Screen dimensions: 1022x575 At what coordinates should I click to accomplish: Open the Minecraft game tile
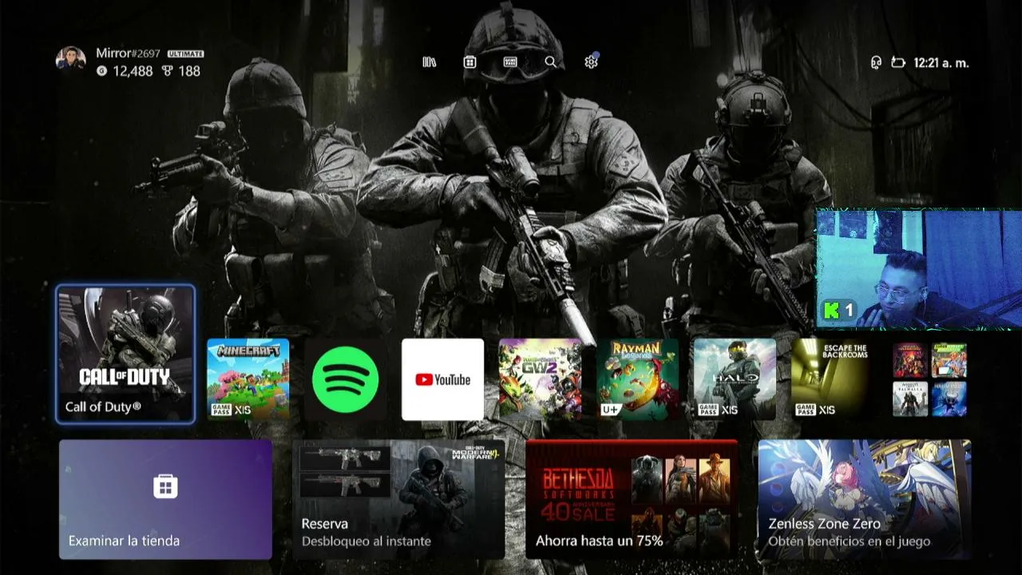(x=248, y=379)
